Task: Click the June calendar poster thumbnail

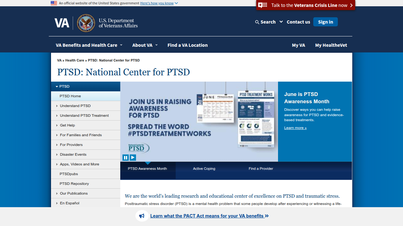Action: pyautogui.click(x=215, y=108)
